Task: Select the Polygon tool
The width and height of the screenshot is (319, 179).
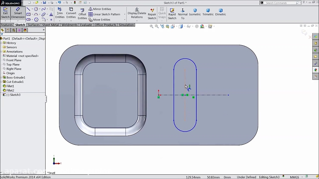Action: [36, 20]
